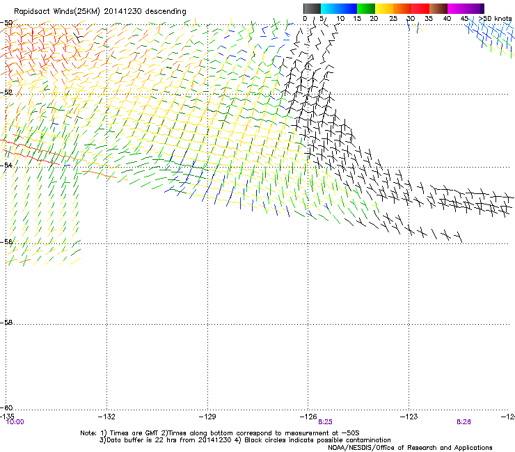Click the '-58' latitude label
Screen dimensions: 515x452
tap(6, 323)
